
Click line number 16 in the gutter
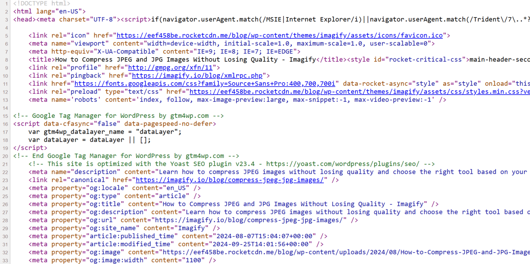point(5,124)
